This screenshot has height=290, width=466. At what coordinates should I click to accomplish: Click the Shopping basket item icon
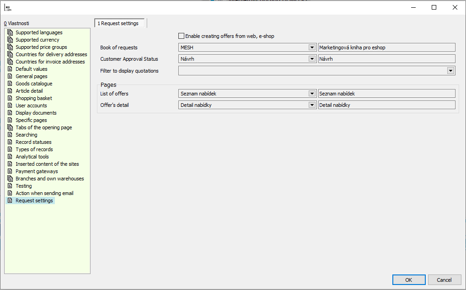[10, 98]
